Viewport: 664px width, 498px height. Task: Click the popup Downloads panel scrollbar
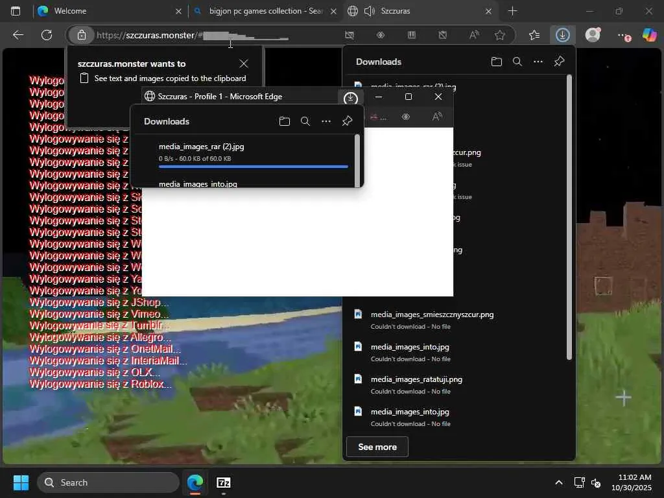pos(357,161)
